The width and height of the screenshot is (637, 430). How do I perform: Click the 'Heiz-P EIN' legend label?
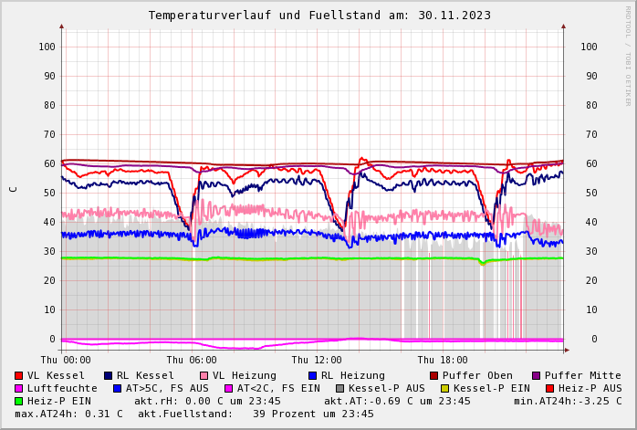pos(59,401)
